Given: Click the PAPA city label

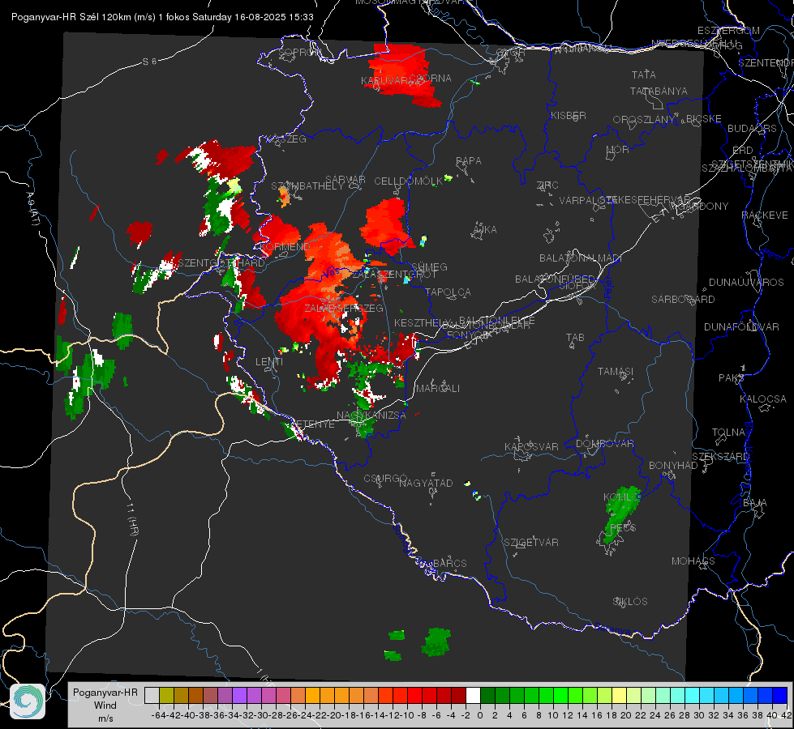Looking at the screenshot, I should tap(469, 160).
